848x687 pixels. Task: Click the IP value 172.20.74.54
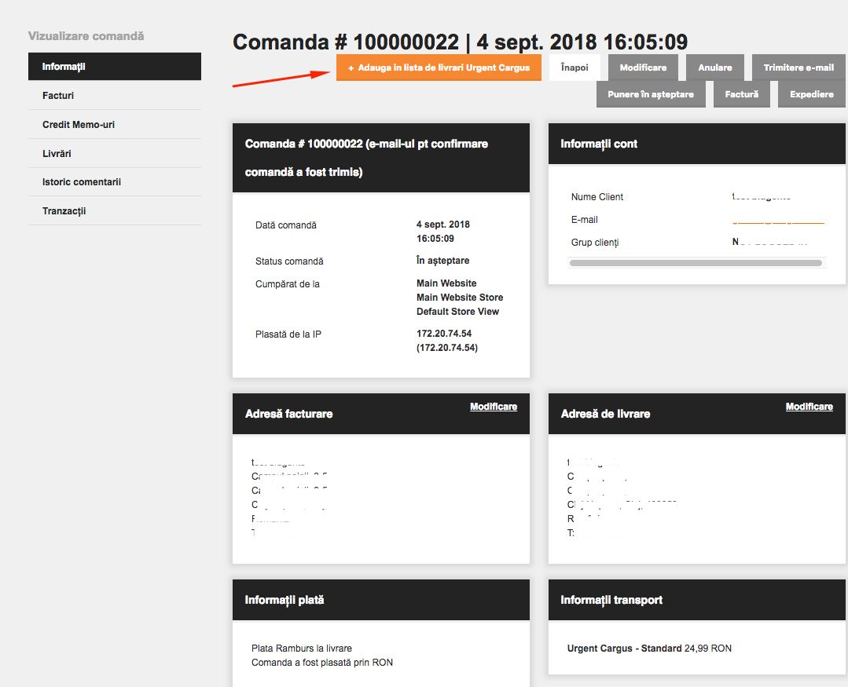point(444,333)
